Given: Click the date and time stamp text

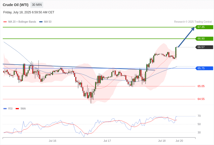Looking at the screenshot, I should [x=29, y=12].
